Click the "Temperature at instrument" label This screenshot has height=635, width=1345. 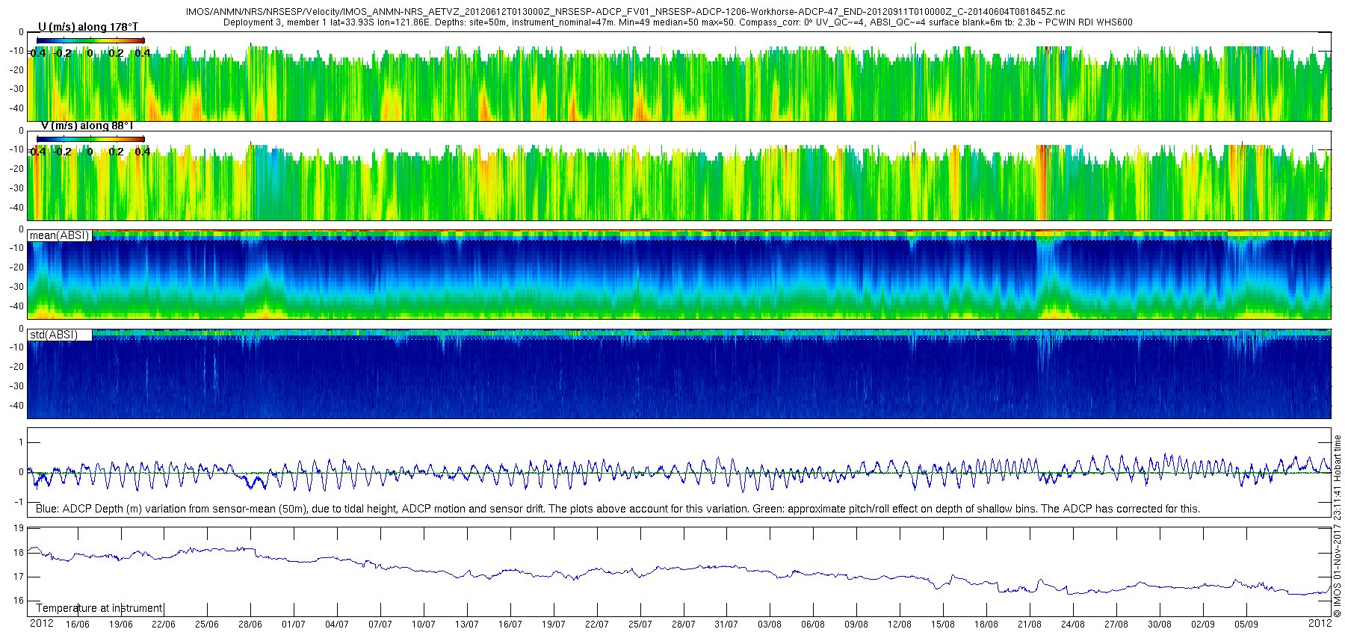point(99,608)
